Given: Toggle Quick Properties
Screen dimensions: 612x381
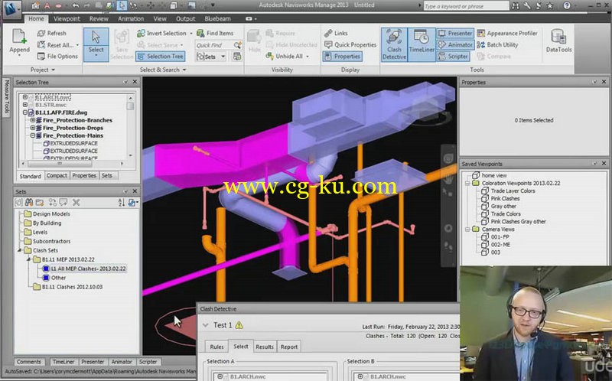Looking at the screenshot, I should [x=350, y=44].
